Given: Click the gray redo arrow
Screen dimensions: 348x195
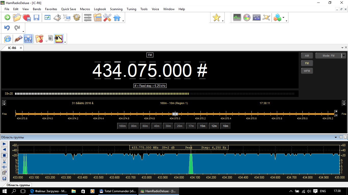Looking at the screenshot, I should click(17, 28).
